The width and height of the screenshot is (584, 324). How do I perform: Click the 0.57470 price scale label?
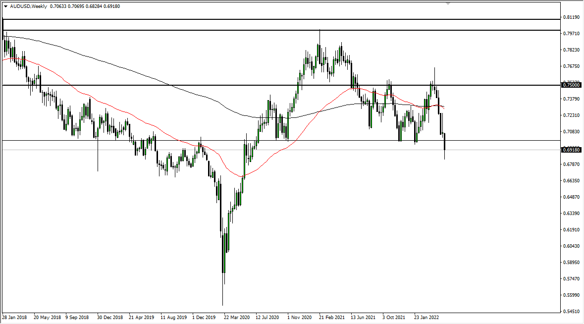point(571,279)
